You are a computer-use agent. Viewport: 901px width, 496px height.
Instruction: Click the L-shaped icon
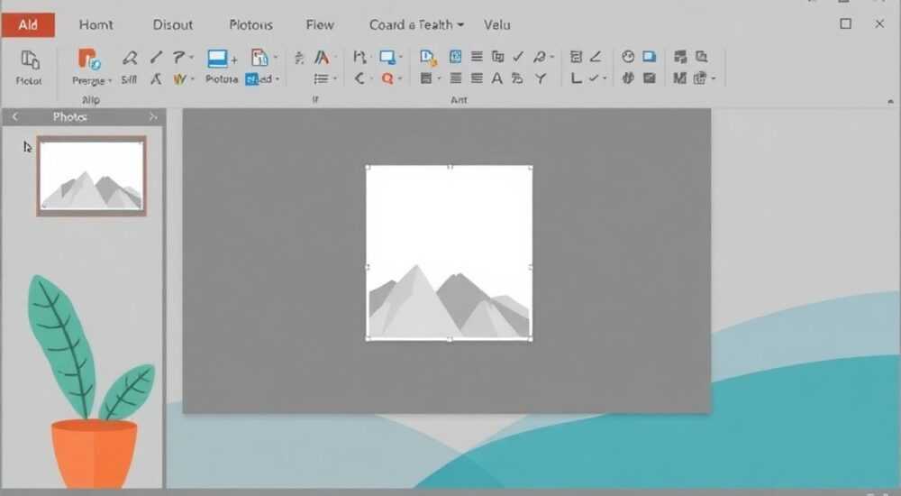coord(577,78)
